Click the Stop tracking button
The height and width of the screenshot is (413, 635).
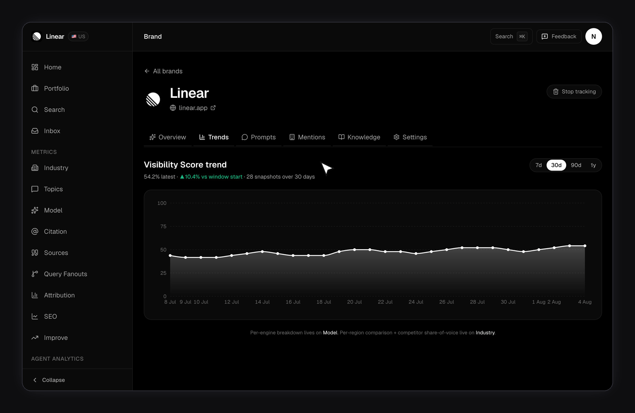[x=574, y=92]
